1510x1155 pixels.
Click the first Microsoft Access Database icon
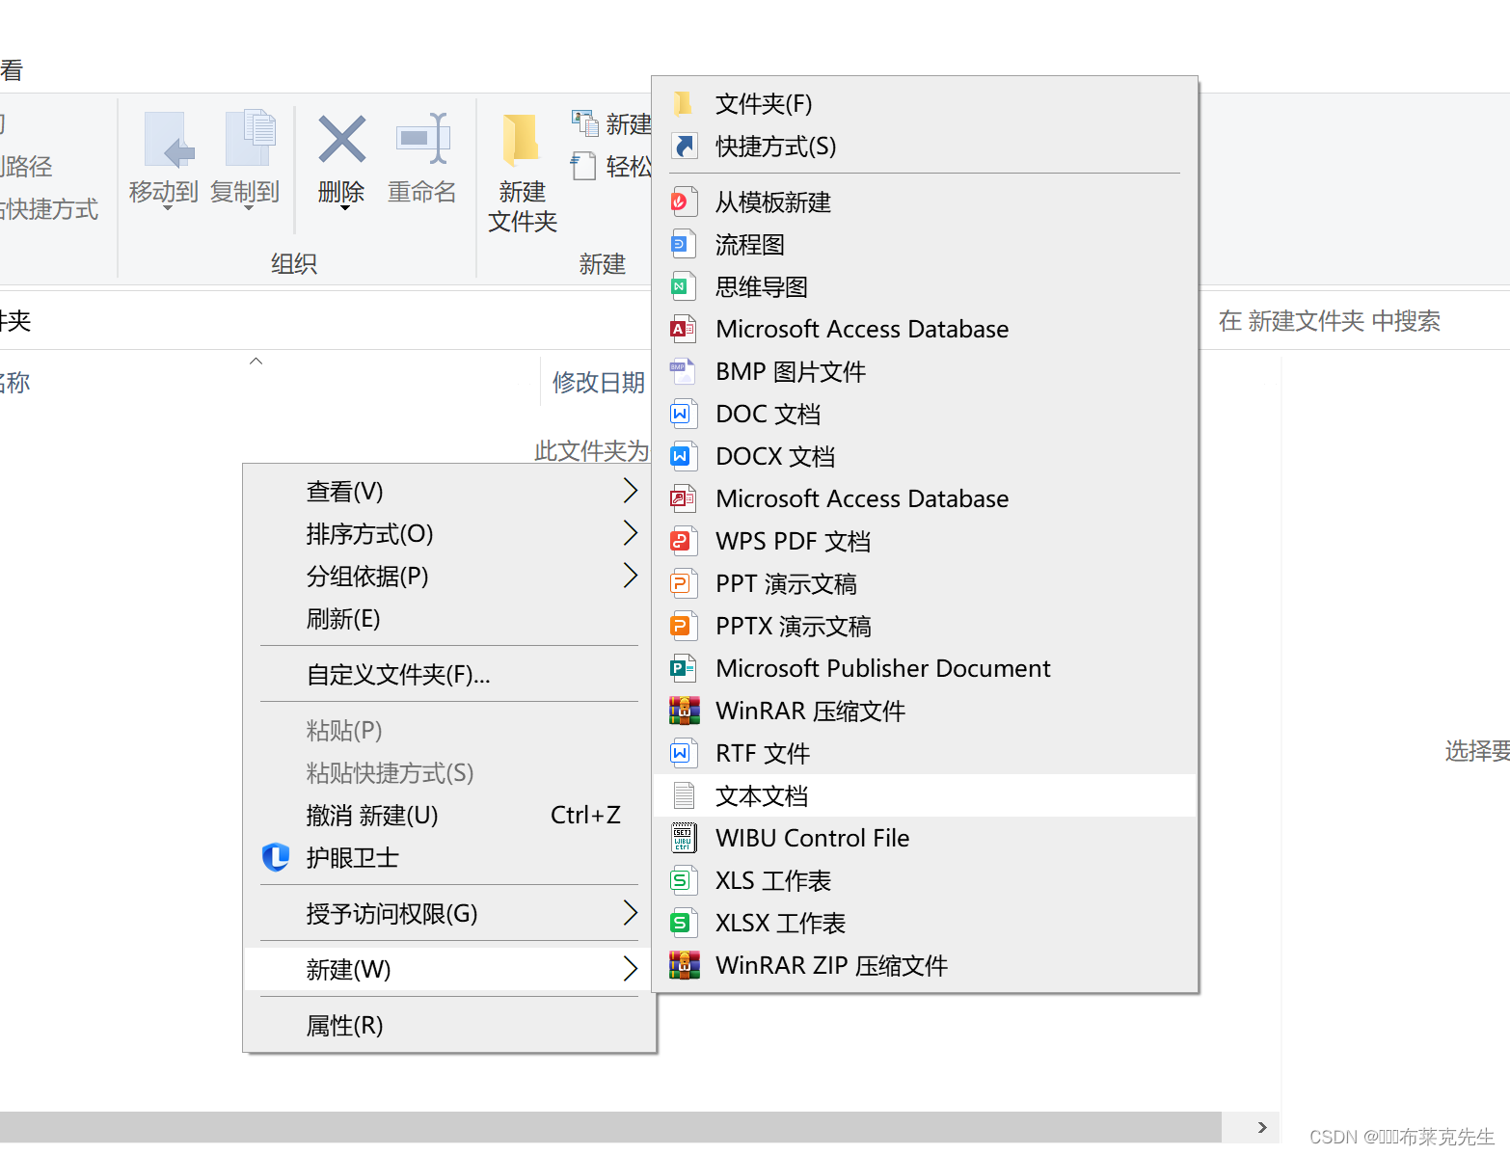point(683,329)
